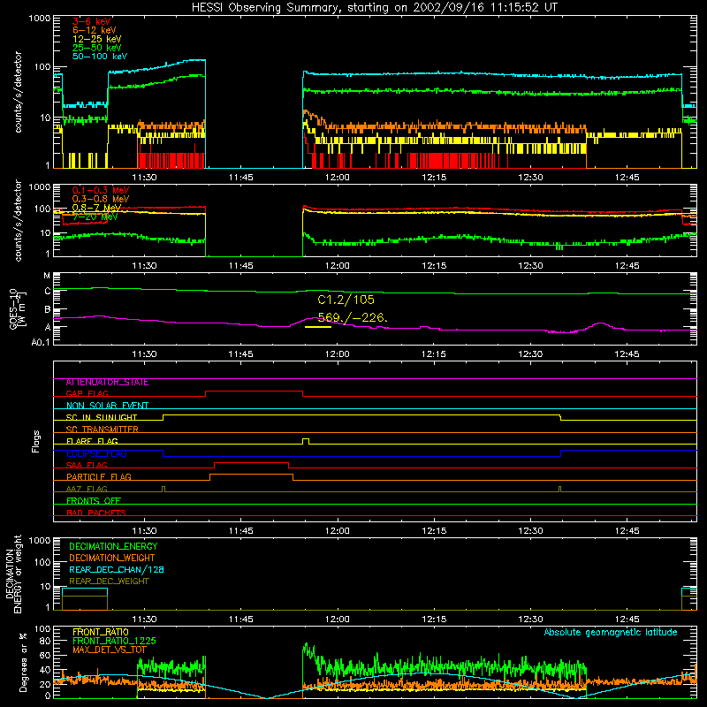Screen dimensions: 707x707
Task: Click the green 'FRONTS_OFF' label
Action: click(x=94, y=501)
